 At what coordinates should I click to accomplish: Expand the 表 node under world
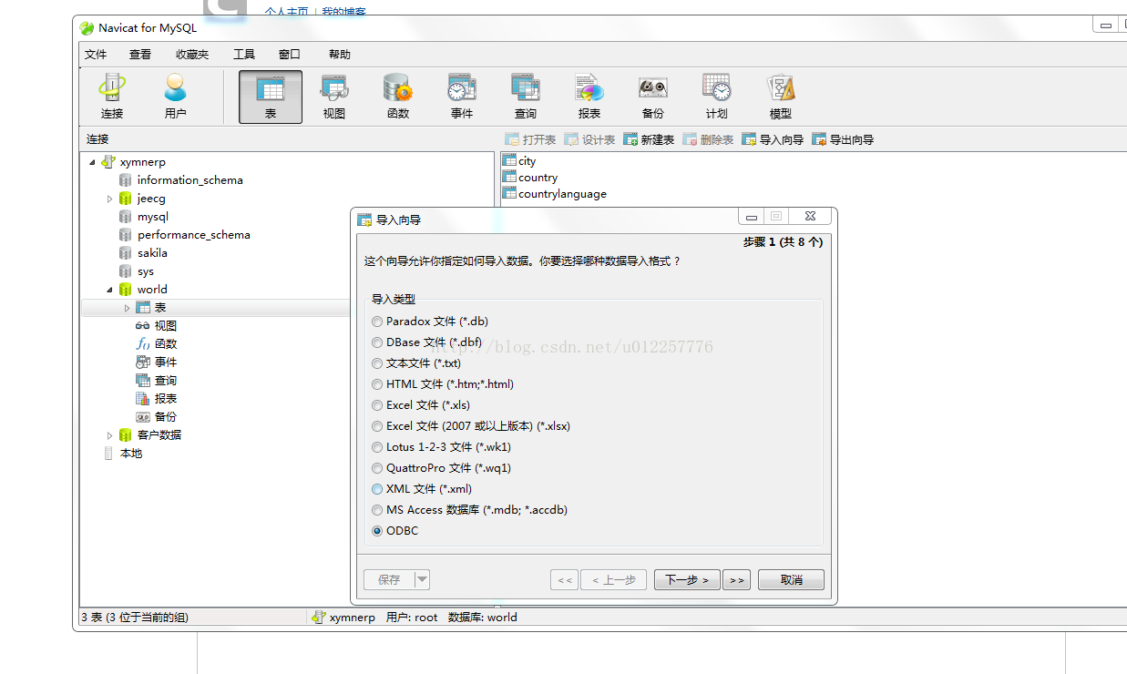tap(127, 308)
